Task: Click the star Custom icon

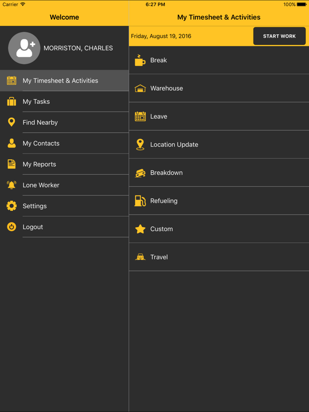Action: pos(140,229)
